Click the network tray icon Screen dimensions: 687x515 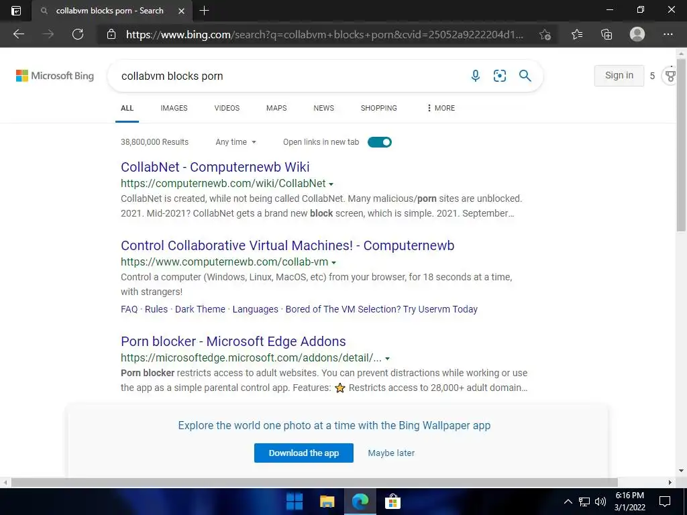click(x=584, y=502)
